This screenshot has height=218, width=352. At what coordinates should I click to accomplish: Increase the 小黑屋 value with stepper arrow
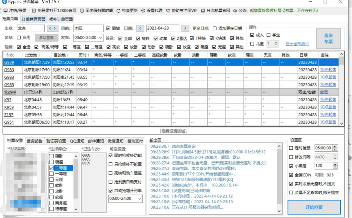[x=335, y=164]
